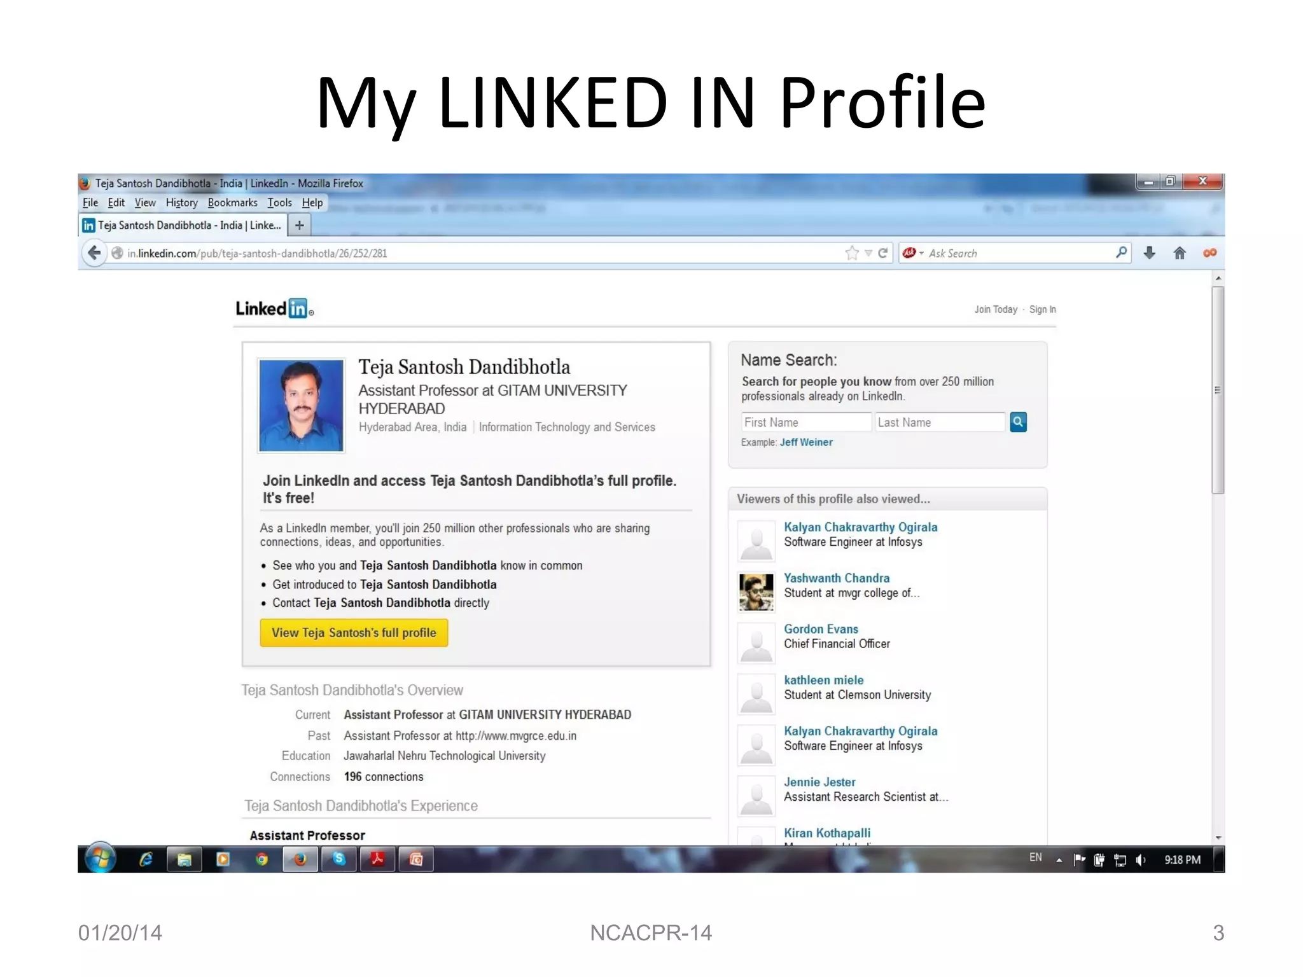Click the network tray icon

pos(1120,860)
